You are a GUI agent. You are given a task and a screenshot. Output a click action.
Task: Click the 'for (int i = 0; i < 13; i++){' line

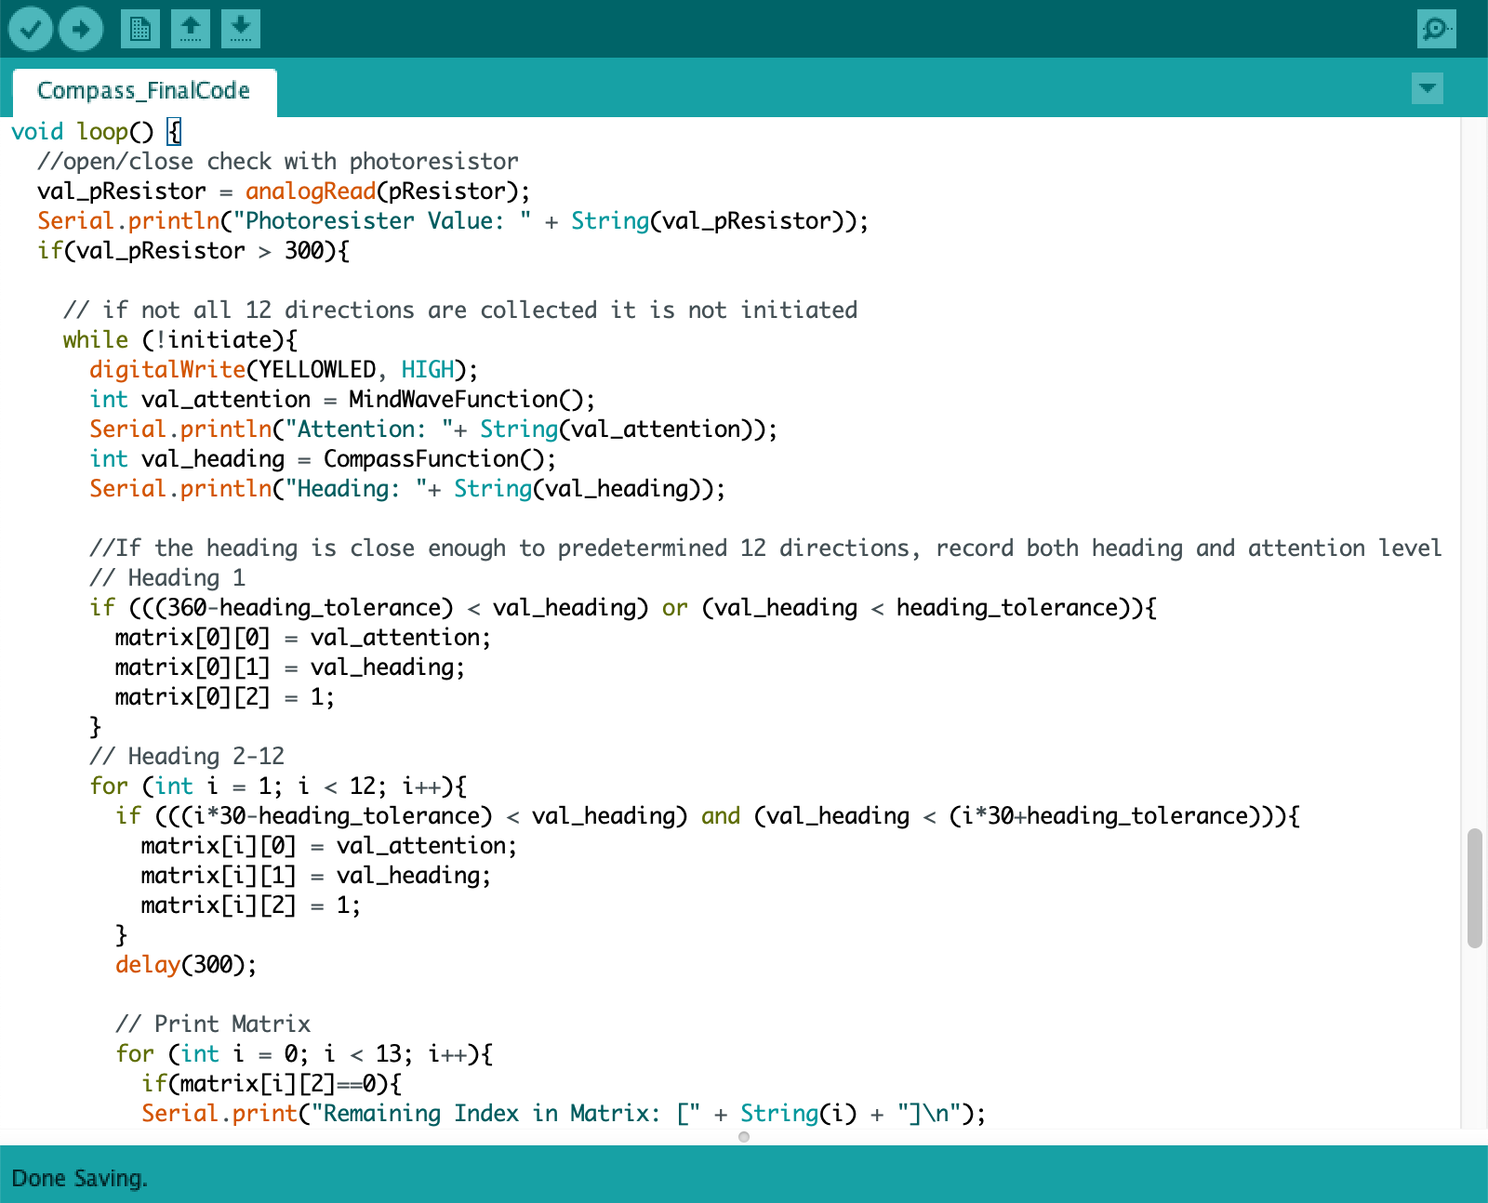[x=304, y=1054]
